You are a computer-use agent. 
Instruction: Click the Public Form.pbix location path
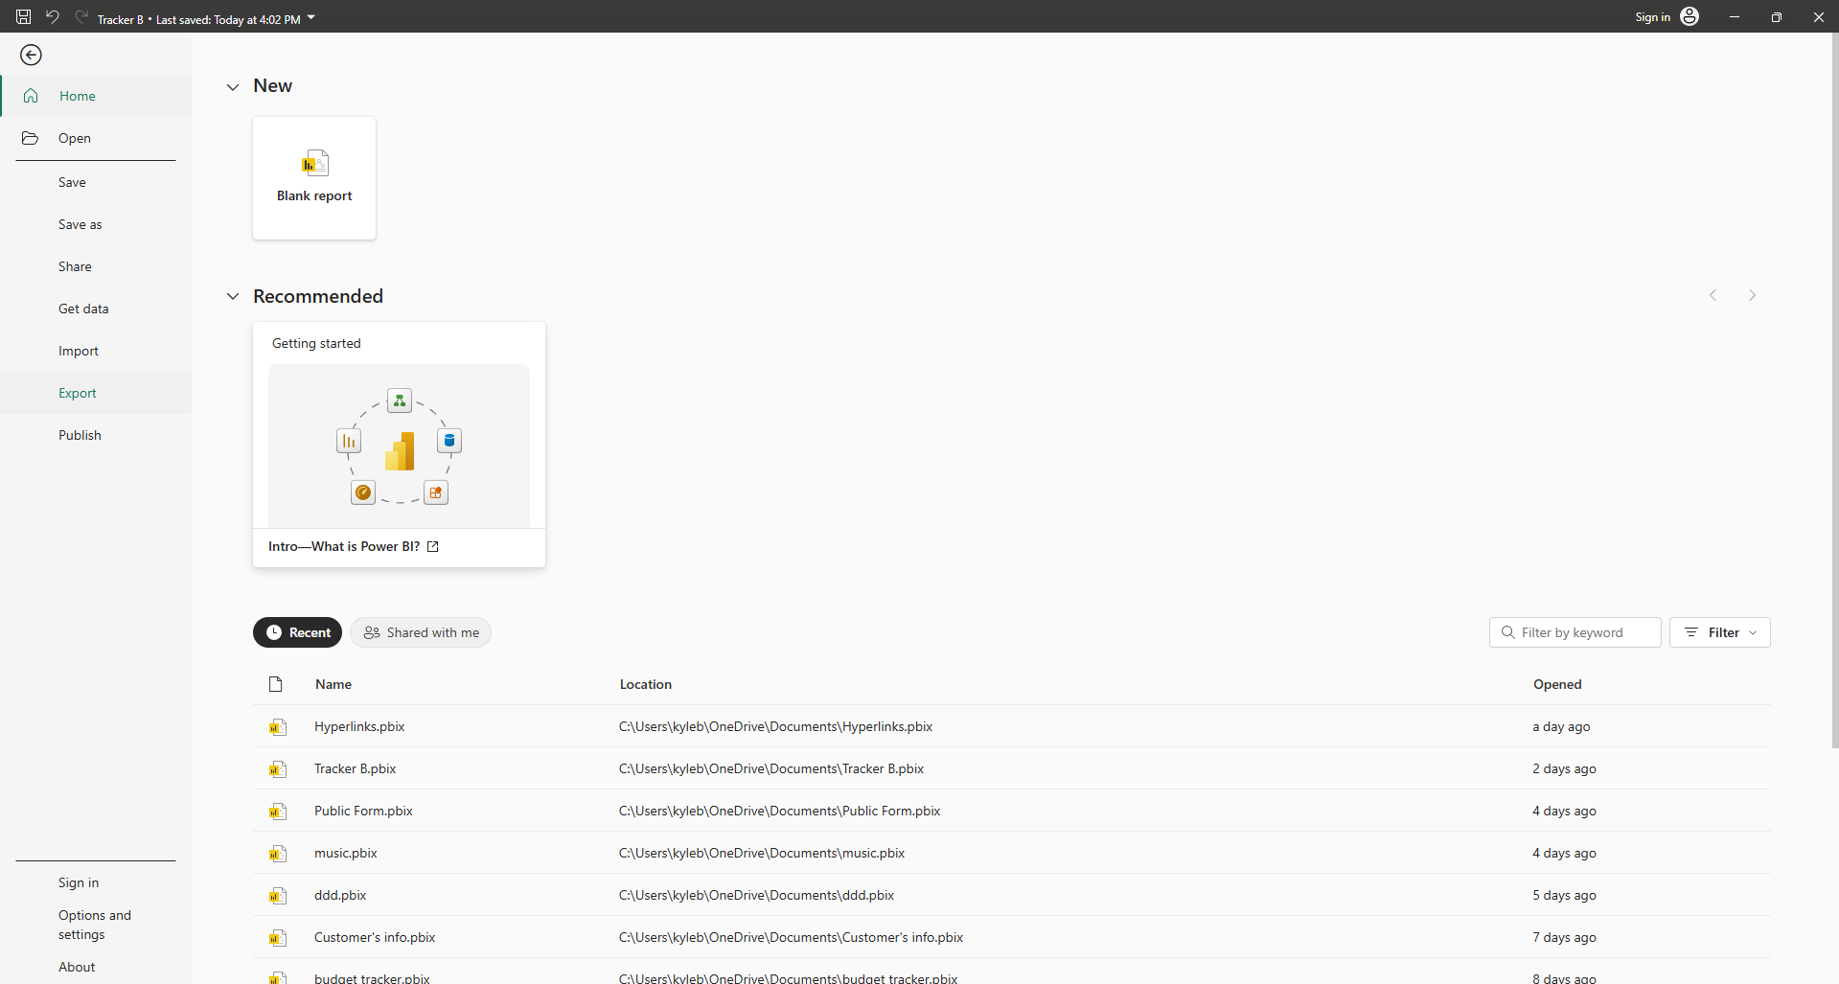[x=779, y=811]
